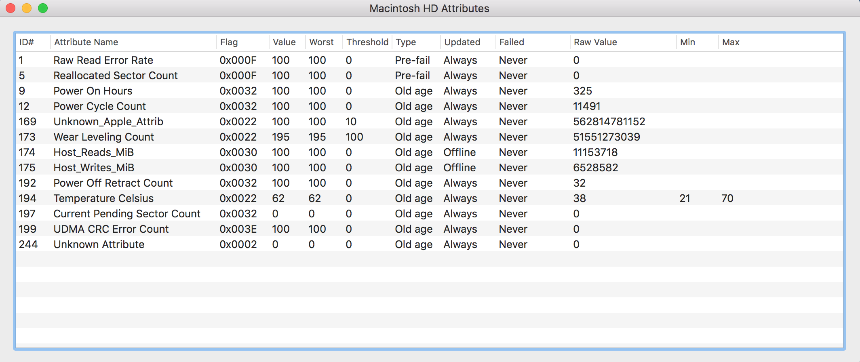Click threshold 10 in Unknown_Apple_Attrib row
Image resolution: width=860 pixels, height=362 pixels.
[351, 122]
